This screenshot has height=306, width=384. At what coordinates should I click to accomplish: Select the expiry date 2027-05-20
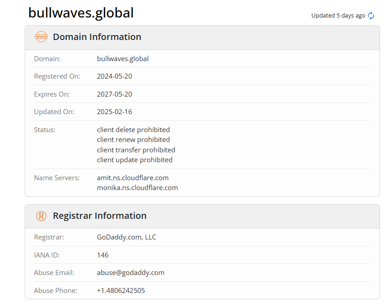pos(114,94)
